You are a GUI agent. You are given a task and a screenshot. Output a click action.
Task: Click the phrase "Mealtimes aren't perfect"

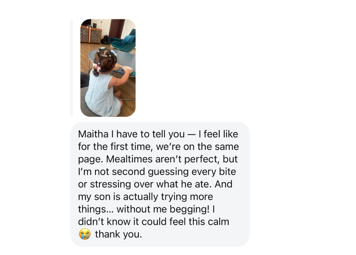pyautogui.click(x=163, y=159)
